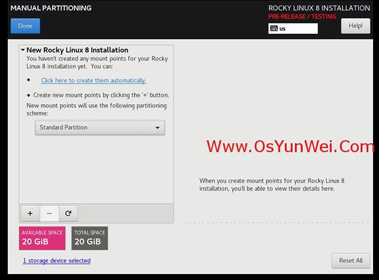The width and height of the screenshot is (379, 280).
Task: Click ROCKY LINUX 8 INSTALLATION heading
Action: coord(319,8)
